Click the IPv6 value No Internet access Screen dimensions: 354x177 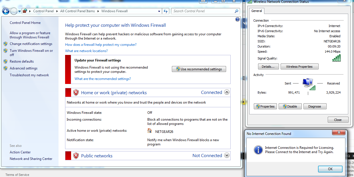(x=327, y=31)
